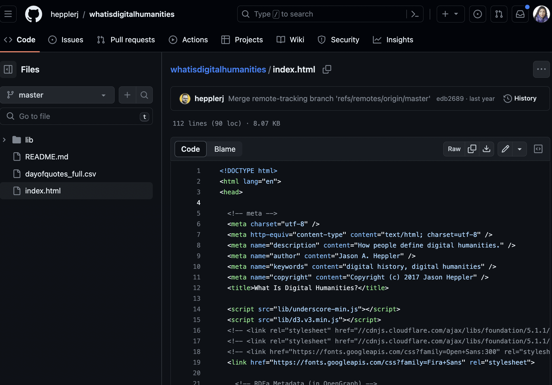Copy raw file contents

(x=472, y=149)
